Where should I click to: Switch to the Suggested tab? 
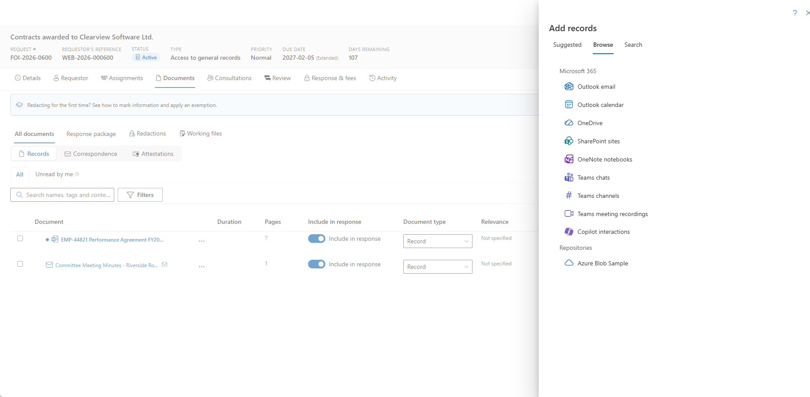pyautogui.click(x=567, y=45)
